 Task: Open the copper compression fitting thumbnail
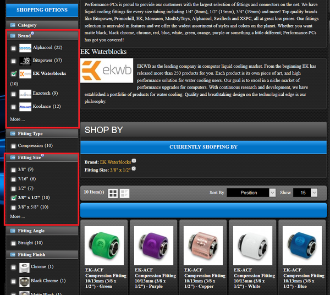point(203,245)
